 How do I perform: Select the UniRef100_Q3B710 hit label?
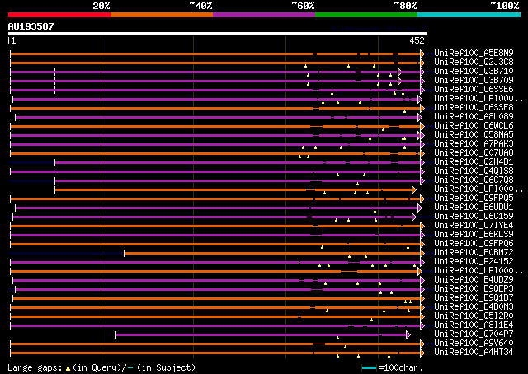coord(474,71)
